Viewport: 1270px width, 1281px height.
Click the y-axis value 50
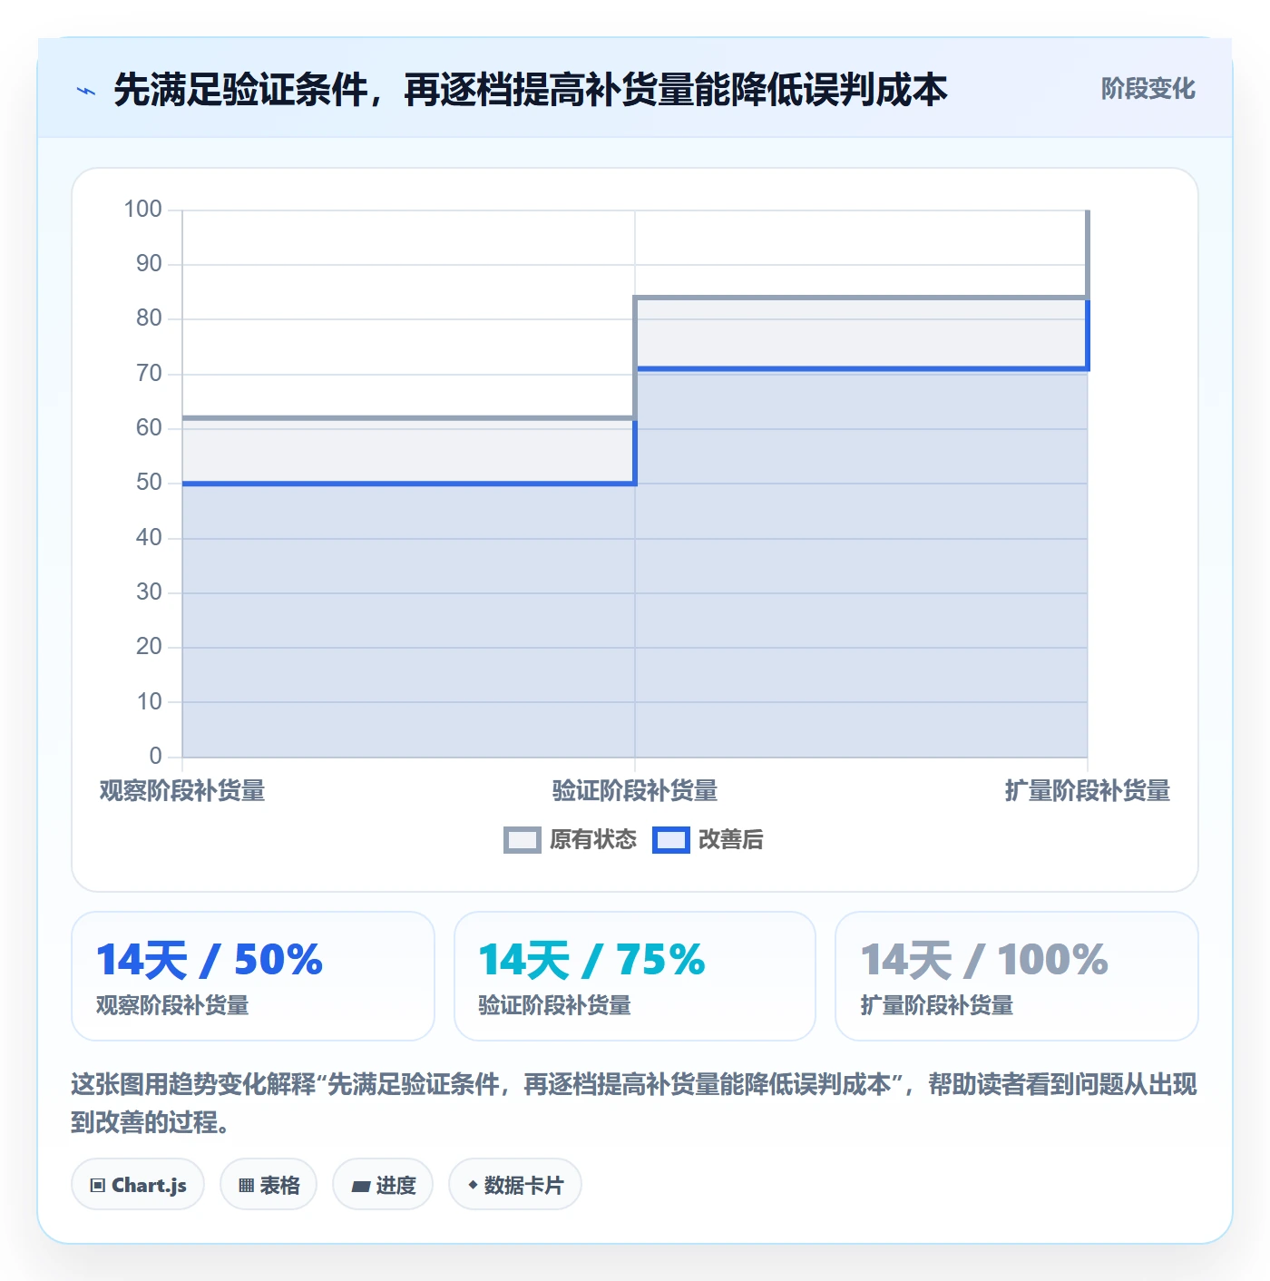pyautogui.click(x=149, y=483)
